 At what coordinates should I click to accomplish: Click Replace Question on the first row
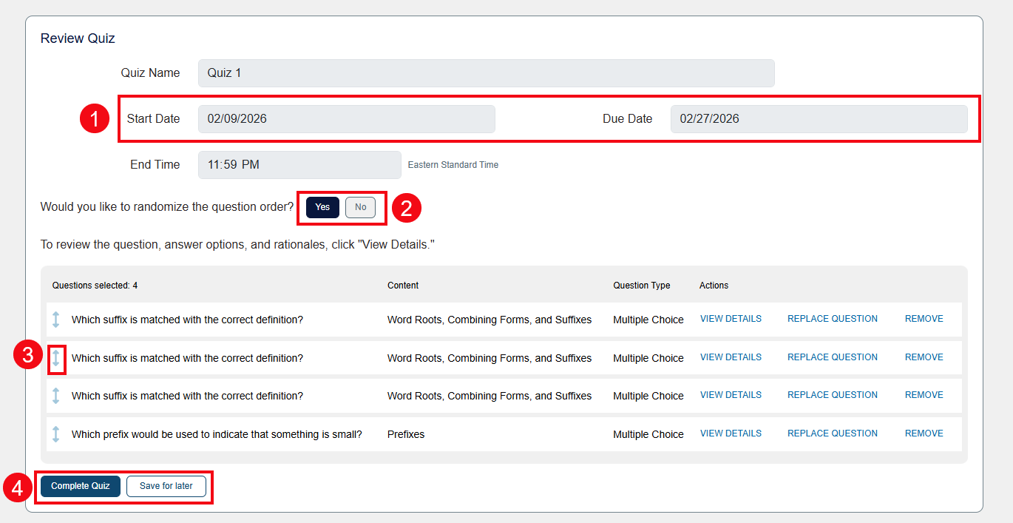click(832, 318)
